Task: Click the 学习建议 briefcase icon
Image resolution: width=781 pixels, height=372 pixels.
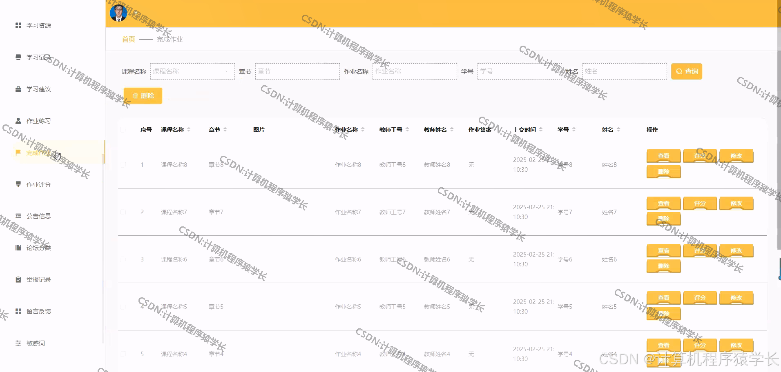Action: pyautogui.click(x=18, y=89)
